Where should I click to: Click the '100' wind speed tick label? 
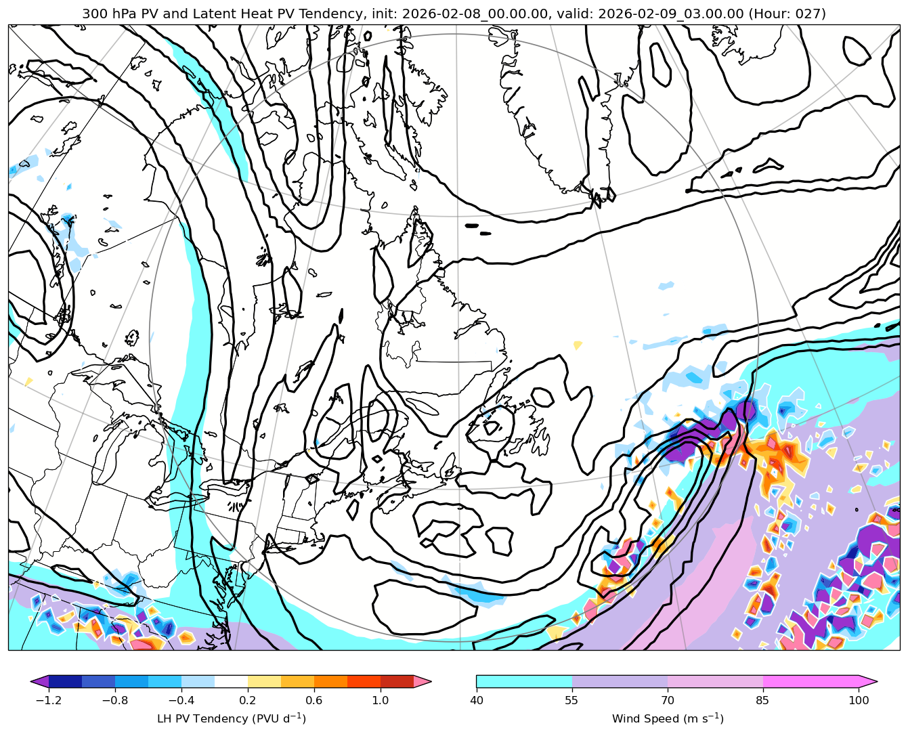coord(859,700)
